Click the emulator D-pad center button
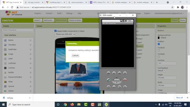190x107 pixels. (x=117, y=80)
